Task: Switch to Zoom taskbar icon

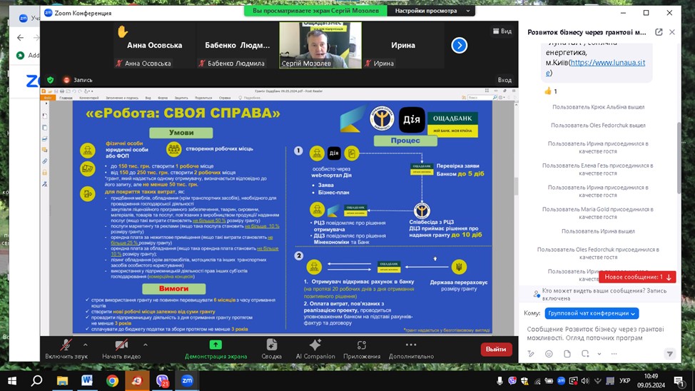Action: pyautogui.click(x=187, y=381)
